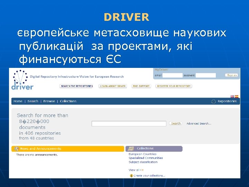Screen dimensions: 249x187
Task: Switch language with the Spanish flag icon
Action: 237,96
